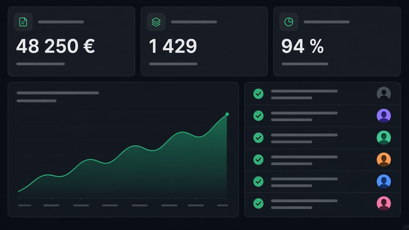Click the green user avatar in the list

pyautogui.click(x=384, y=138)
